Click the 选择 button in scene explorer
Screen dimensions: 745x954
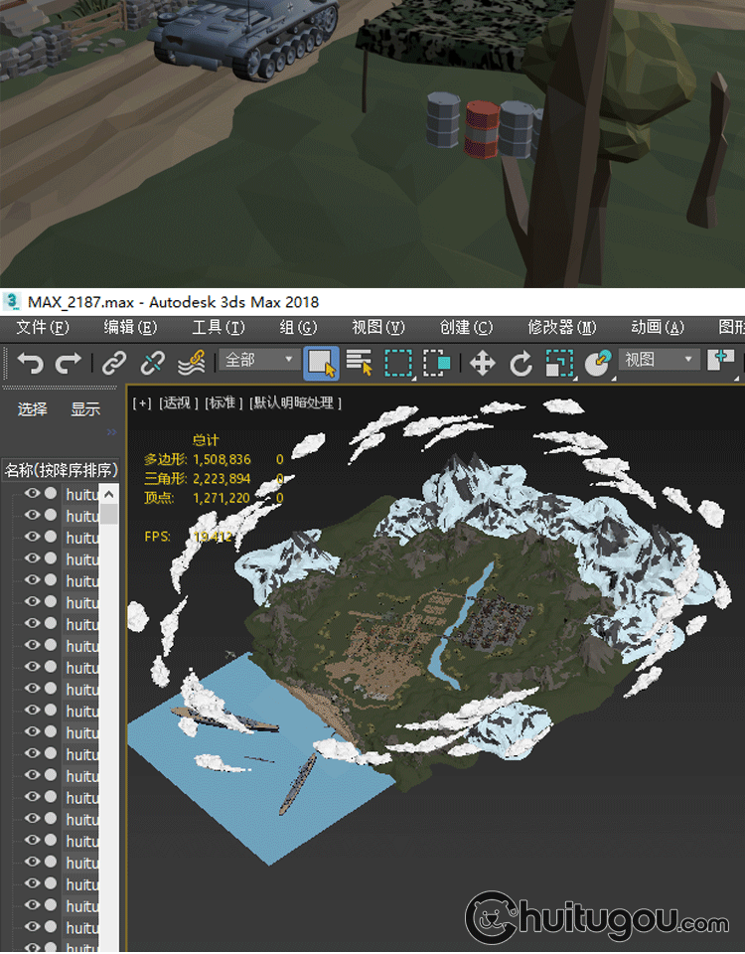click(x=33, y=408)
